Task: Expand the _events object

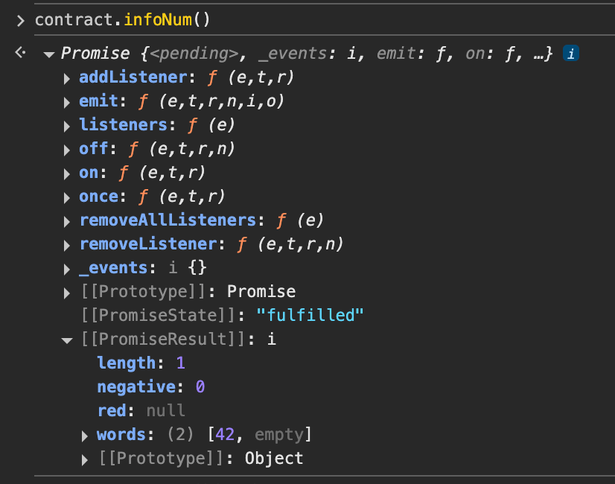Action: (67, 269)
